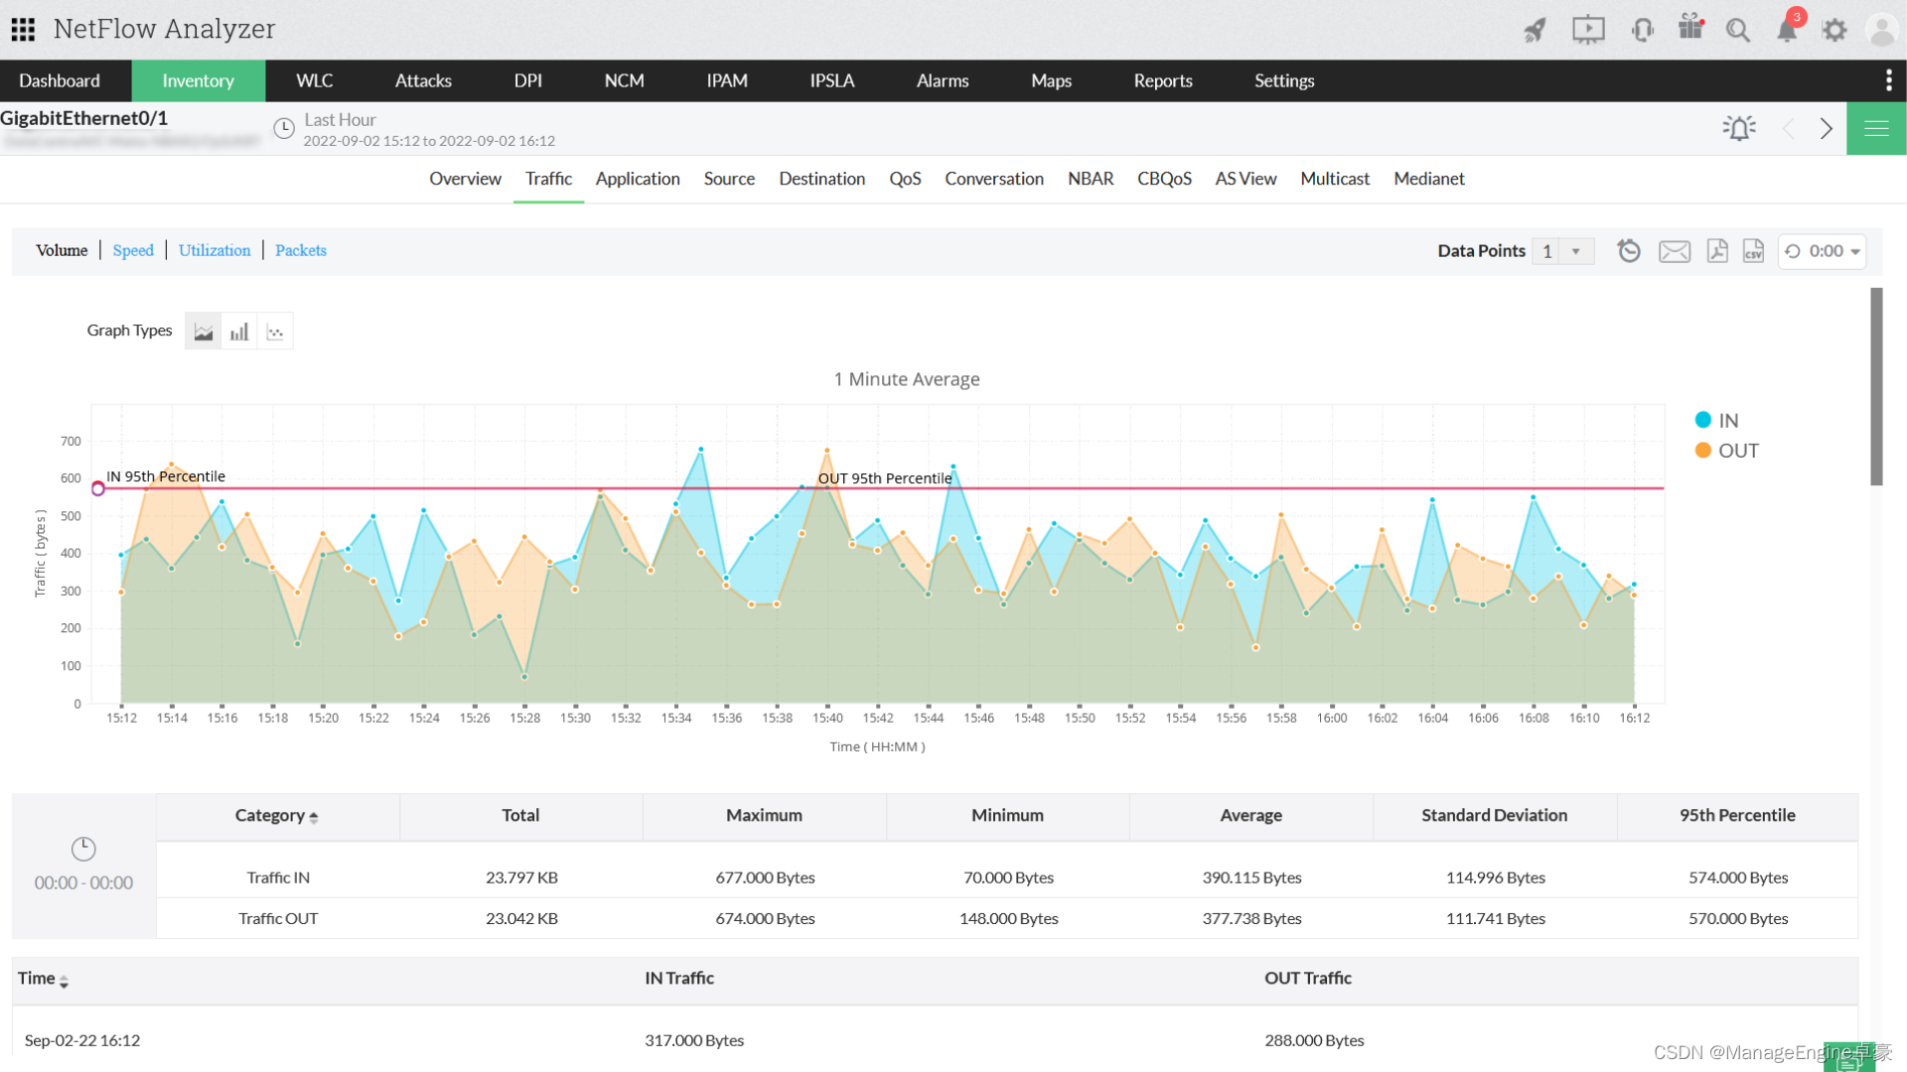This screenshot has width=1907, height=1072.
Task: Click the Standard Deviation column header
Action: [1494, 816]
